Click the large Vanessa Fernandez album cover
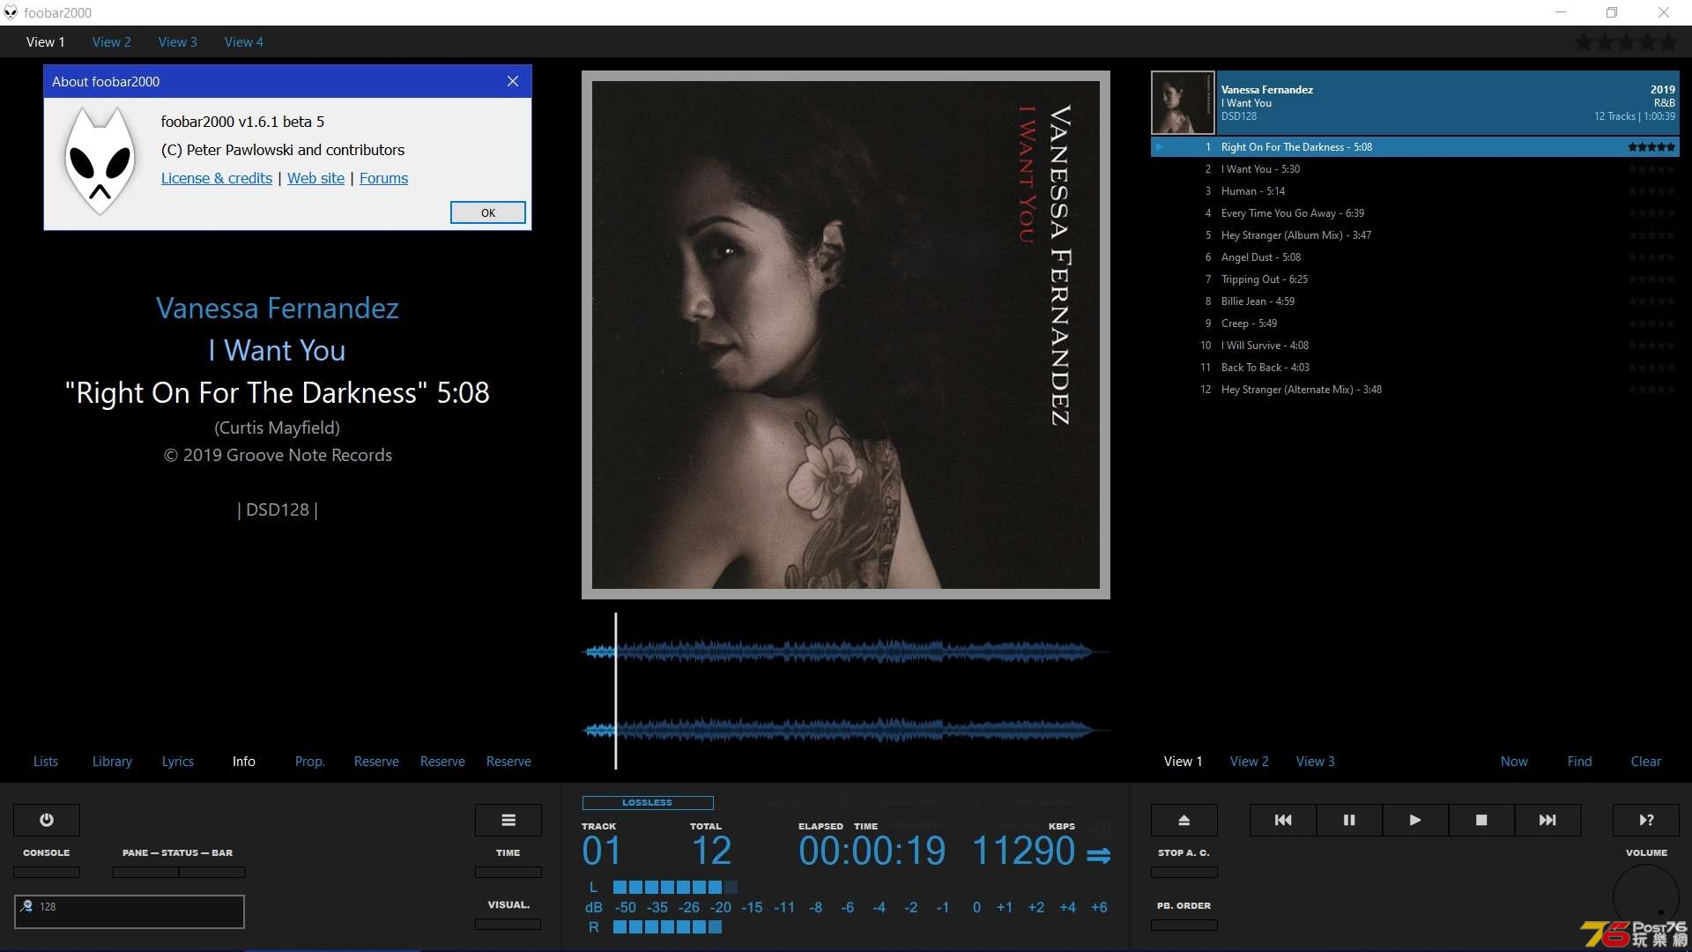The image size is (1692, 952). click(846, 335)
